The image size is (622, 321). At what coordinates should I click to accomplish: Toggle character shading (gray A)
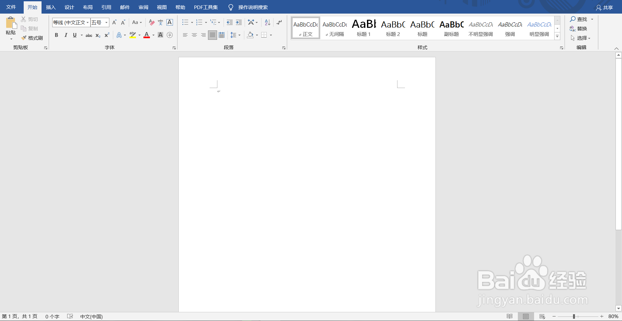(160, 35)
